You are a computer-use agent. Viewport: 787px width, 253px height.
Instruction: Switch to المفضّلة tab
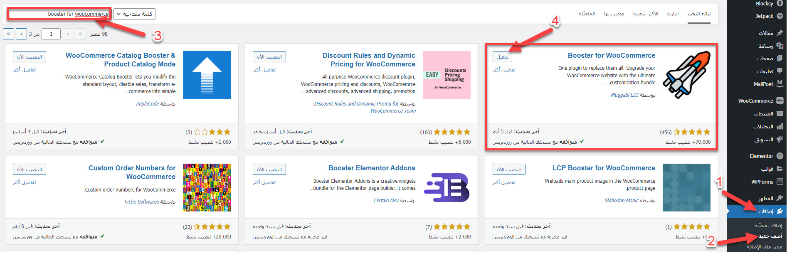coord(587,14)
